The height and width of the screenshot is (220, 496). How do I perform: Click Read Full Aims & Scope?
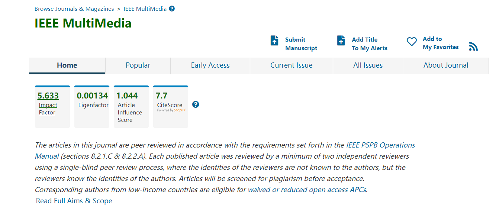point(74,201)
